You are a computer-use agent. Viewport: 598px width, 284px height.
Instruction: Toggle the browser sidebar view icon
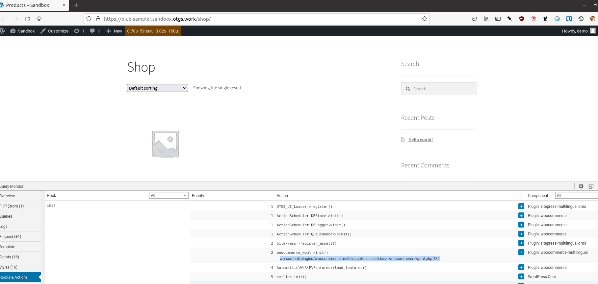(498, 19)
